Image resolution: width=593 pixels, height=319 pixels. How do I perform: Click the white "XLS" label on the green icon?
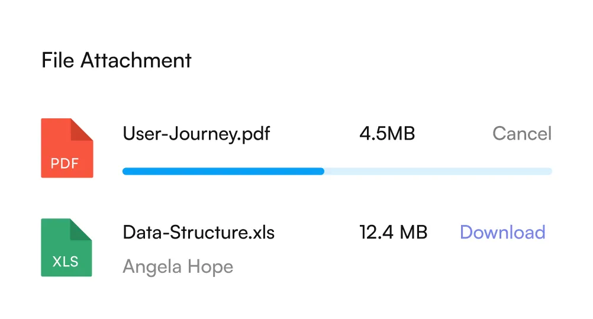pos(65,262)
